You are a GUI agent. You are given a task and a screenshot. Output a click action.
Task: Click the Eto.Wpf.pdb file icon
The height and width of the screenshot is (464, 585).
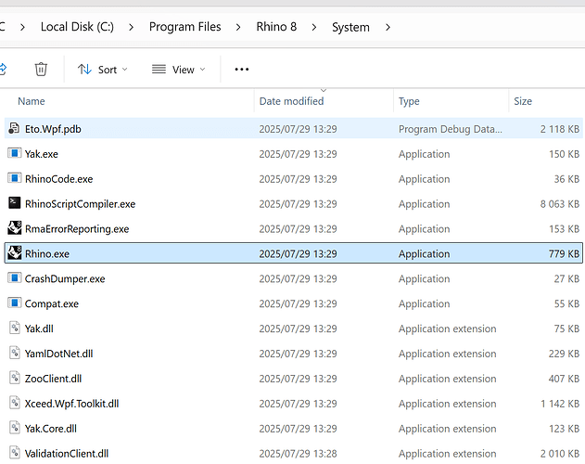[x=14, y=128]
